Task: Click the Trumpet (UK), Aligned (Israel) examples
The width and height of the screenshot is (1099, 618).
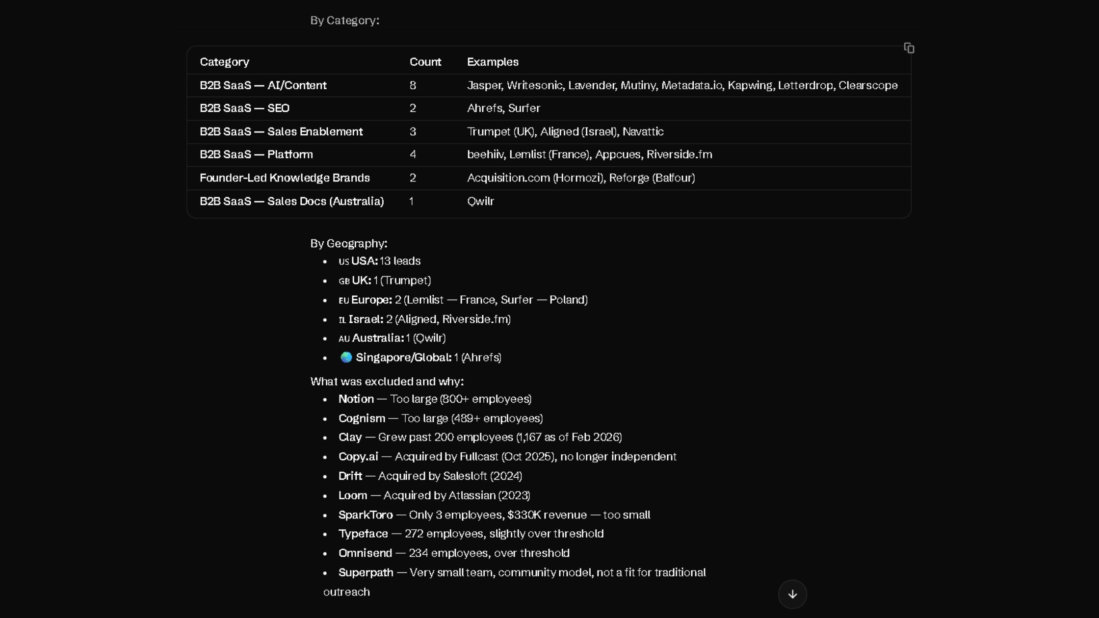Action: tap(565, 131)
